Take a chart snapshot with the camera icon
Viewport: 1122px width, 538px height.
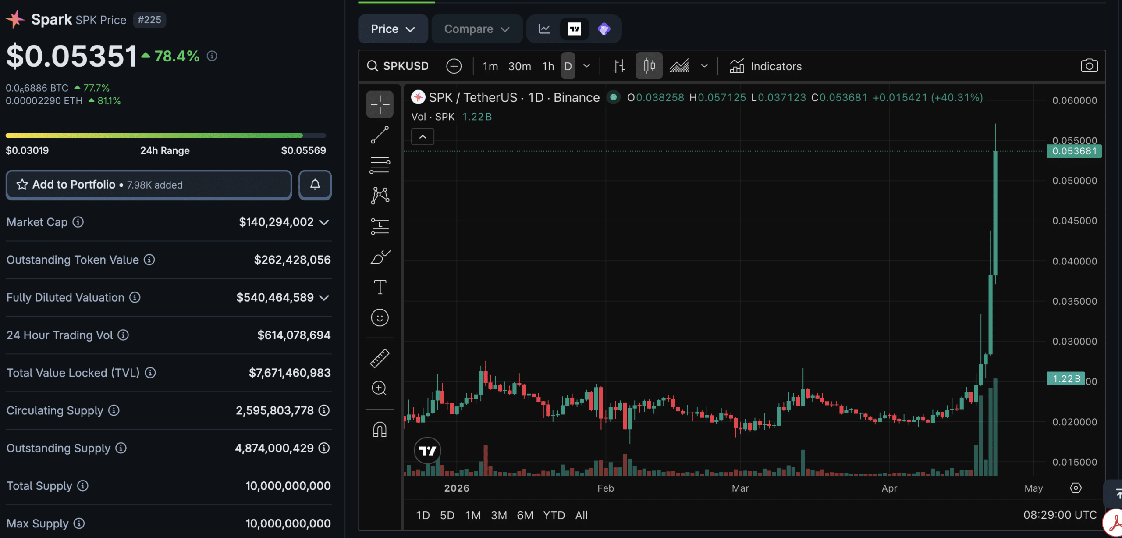(x=1089, y=66)
